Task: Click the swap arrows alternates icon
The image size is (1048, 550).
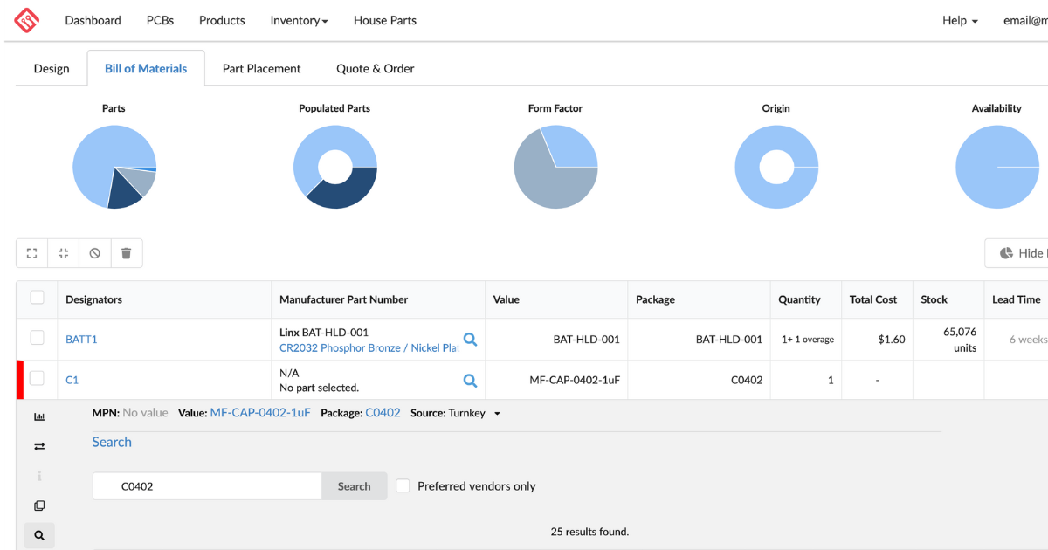Action: [39, 447]
